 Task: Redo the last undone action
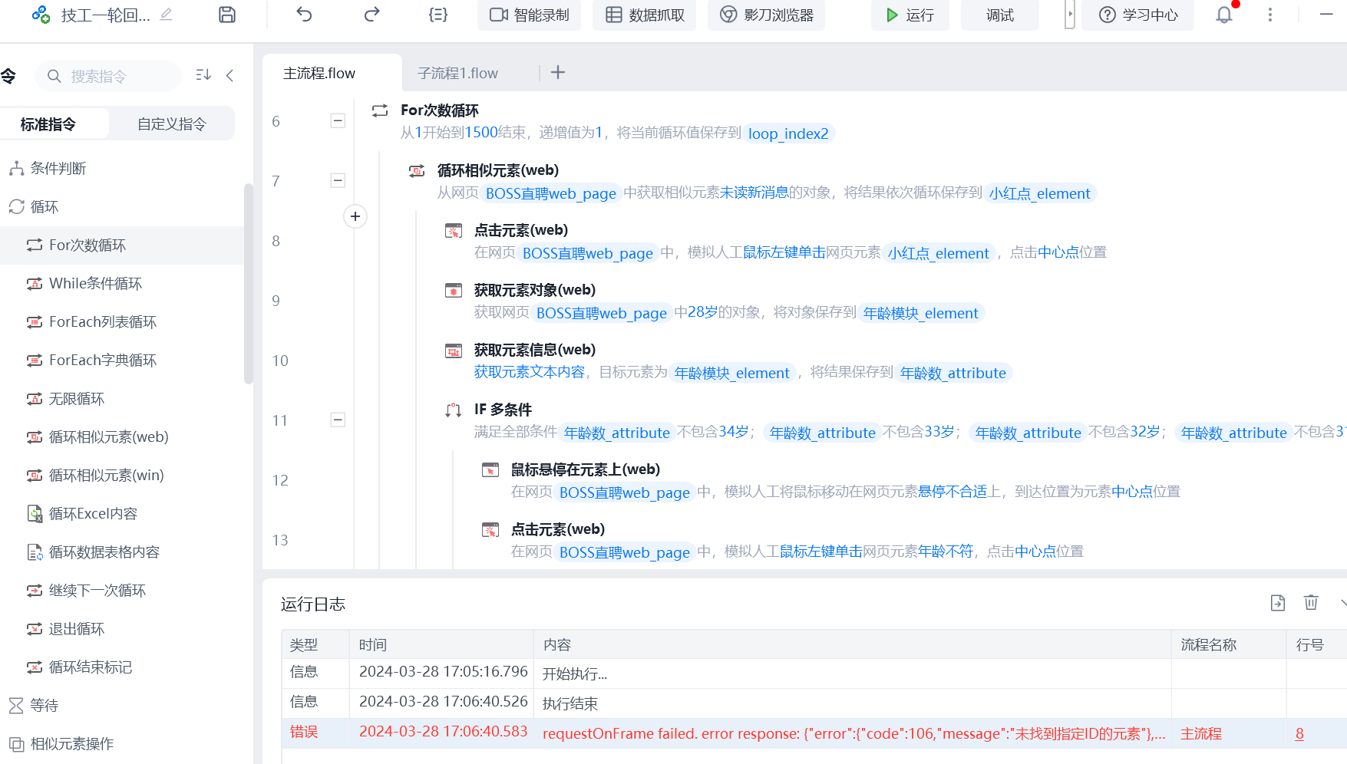pyautogui.click(x=371, y=15)
